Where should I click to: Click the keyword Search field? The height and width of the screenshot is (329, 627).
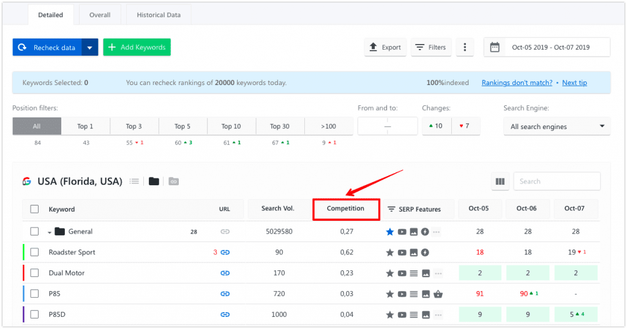point(557,181)
